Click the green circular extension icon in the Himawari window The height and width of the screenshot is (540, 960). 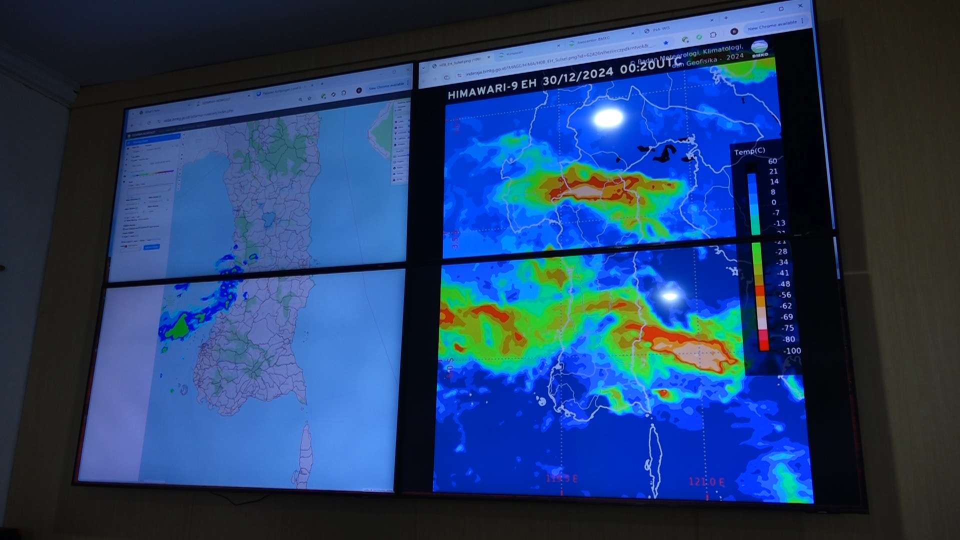pos(698,37)
